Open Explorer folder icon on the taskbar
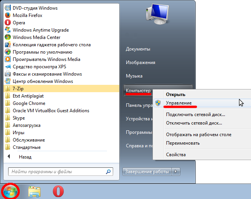 pyautogui.click(x=34, y=192)
